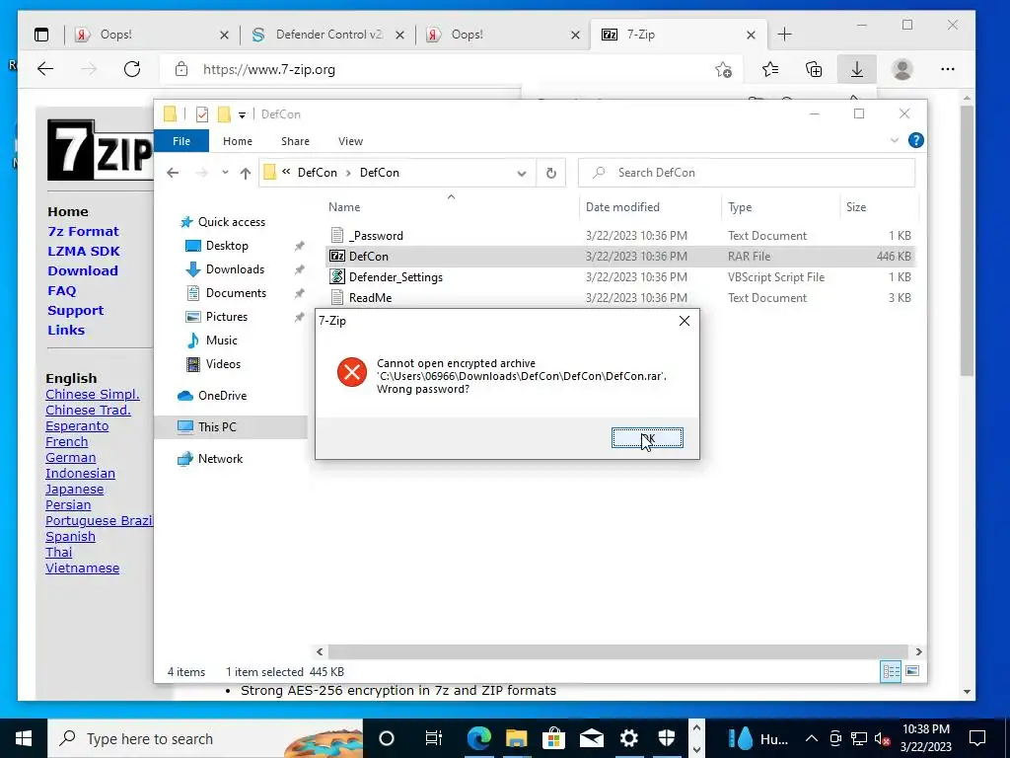
Task: Open the File menu in Explorer
Action: [x=181, y=141]
